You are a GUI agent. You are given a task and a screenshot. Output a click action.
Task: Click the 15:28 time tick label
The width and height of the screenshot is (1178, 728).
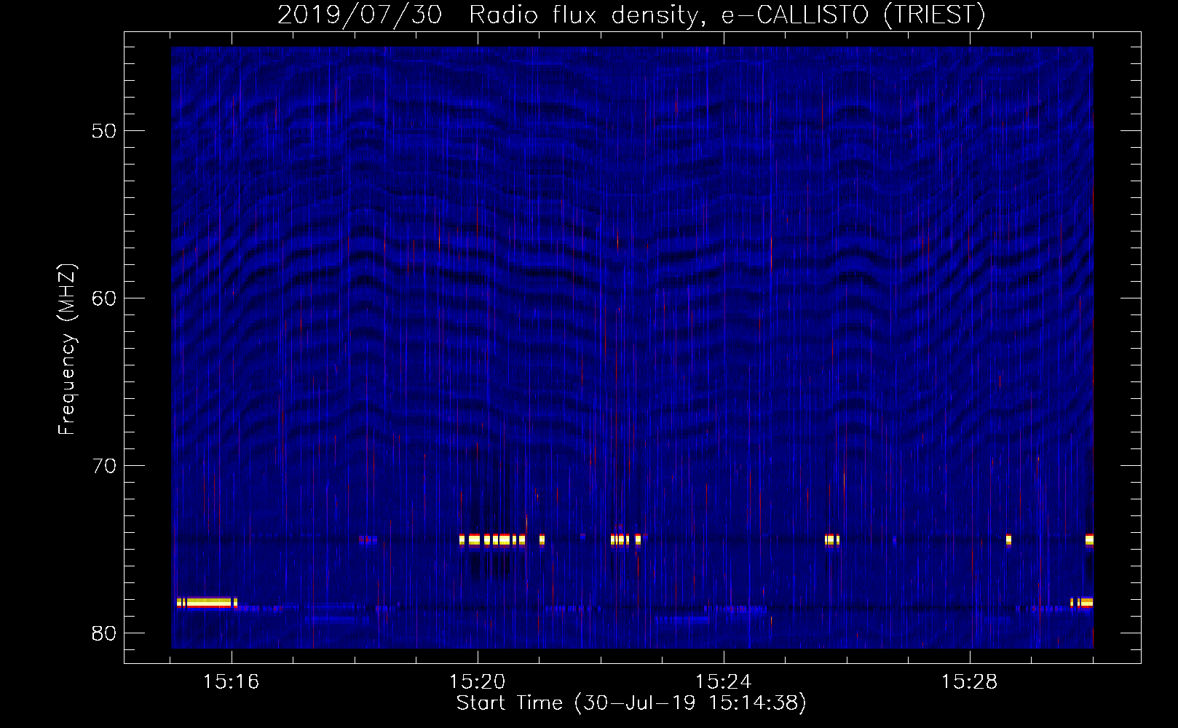tap(970, 682)
